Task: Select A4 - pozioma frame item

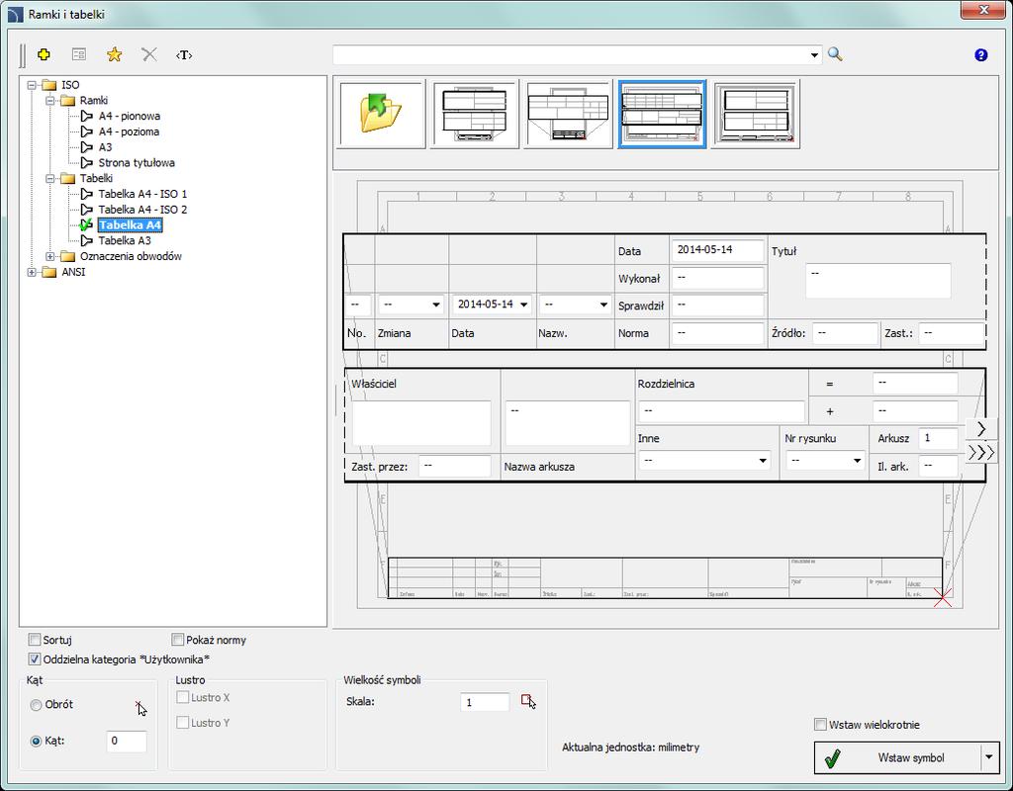Action: pyautogui.click(x=129, y=132)
